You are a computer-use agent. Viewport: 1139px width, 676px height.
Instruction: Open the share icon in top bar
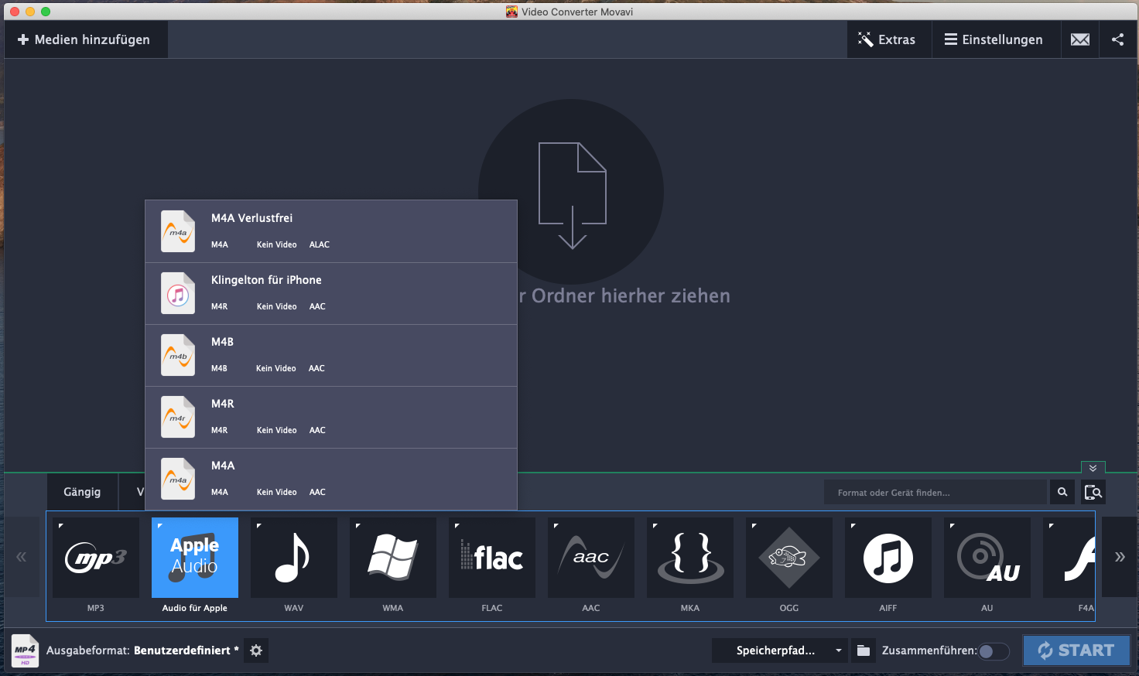coord(1118,39)
